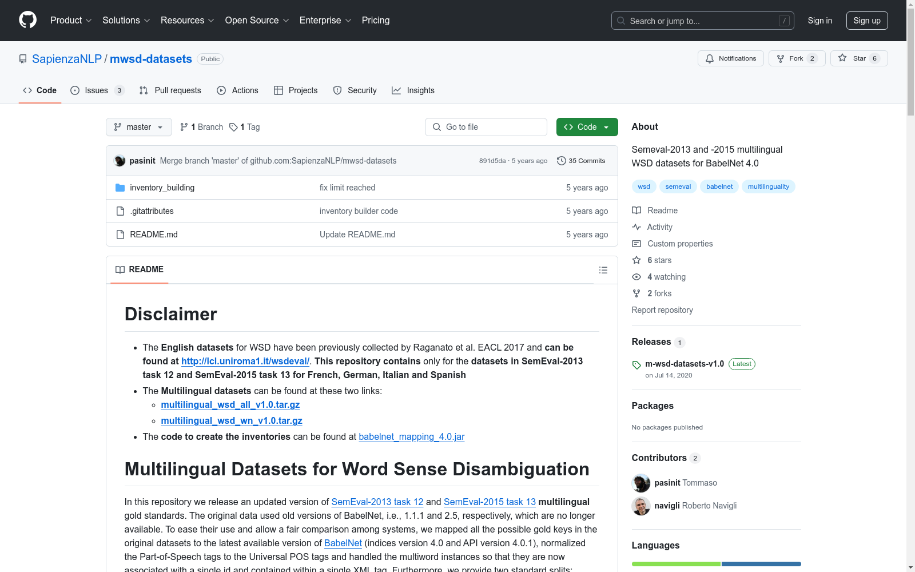Viewport: 915px width, 572px height.
Task: Click the README.md file icon
Action: point(120,235)
